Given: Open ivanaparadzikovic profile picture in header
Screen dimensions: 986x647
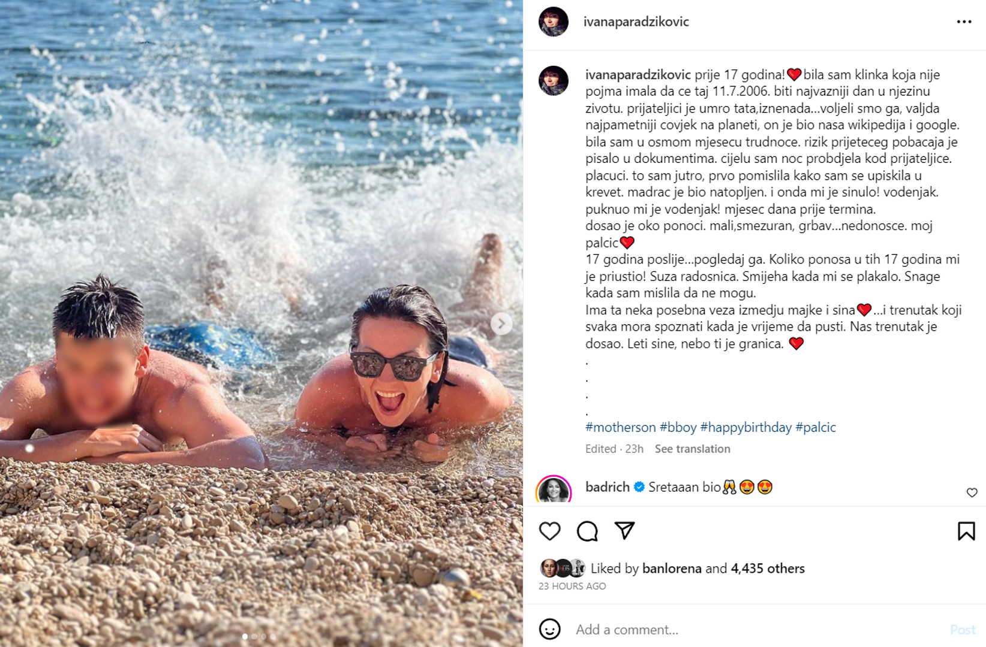Looking at the screenshot, I should pyautogui.click(x=553, y=22).
